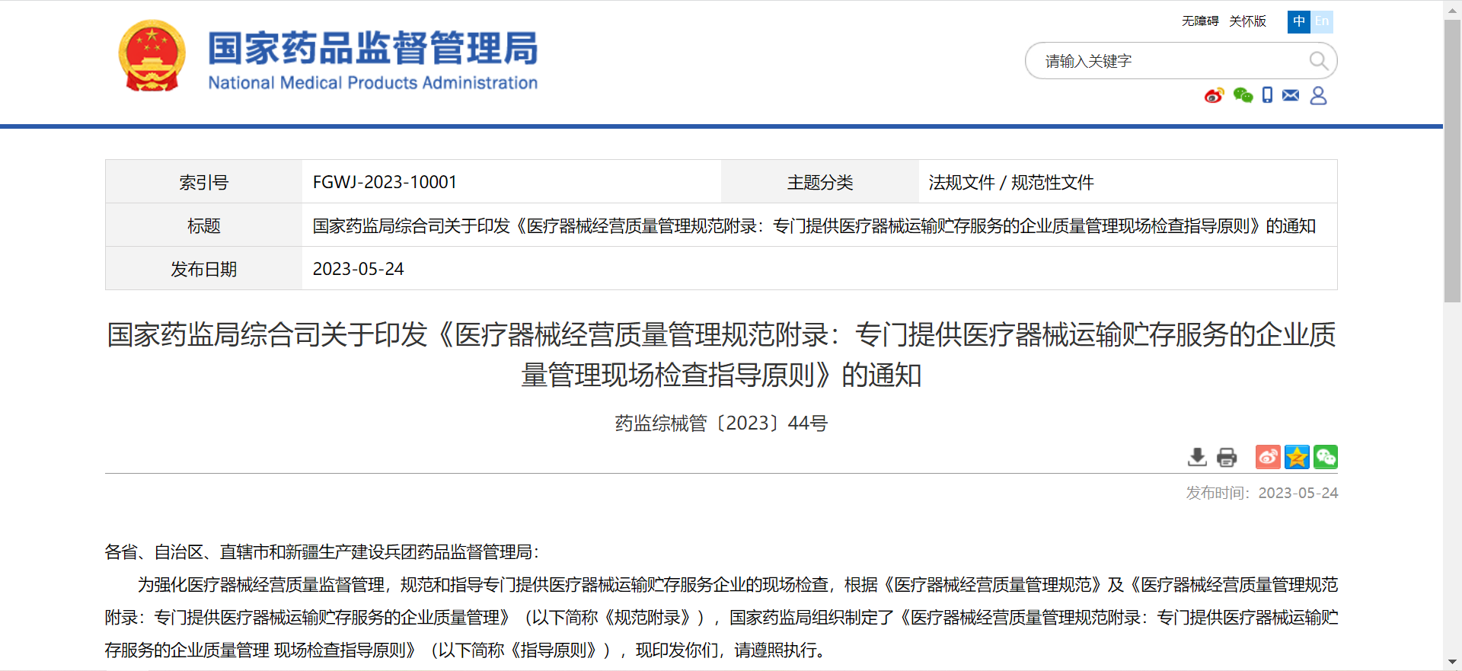
Task: Download the document via download icon
Action: click(x=1197, y=457)
